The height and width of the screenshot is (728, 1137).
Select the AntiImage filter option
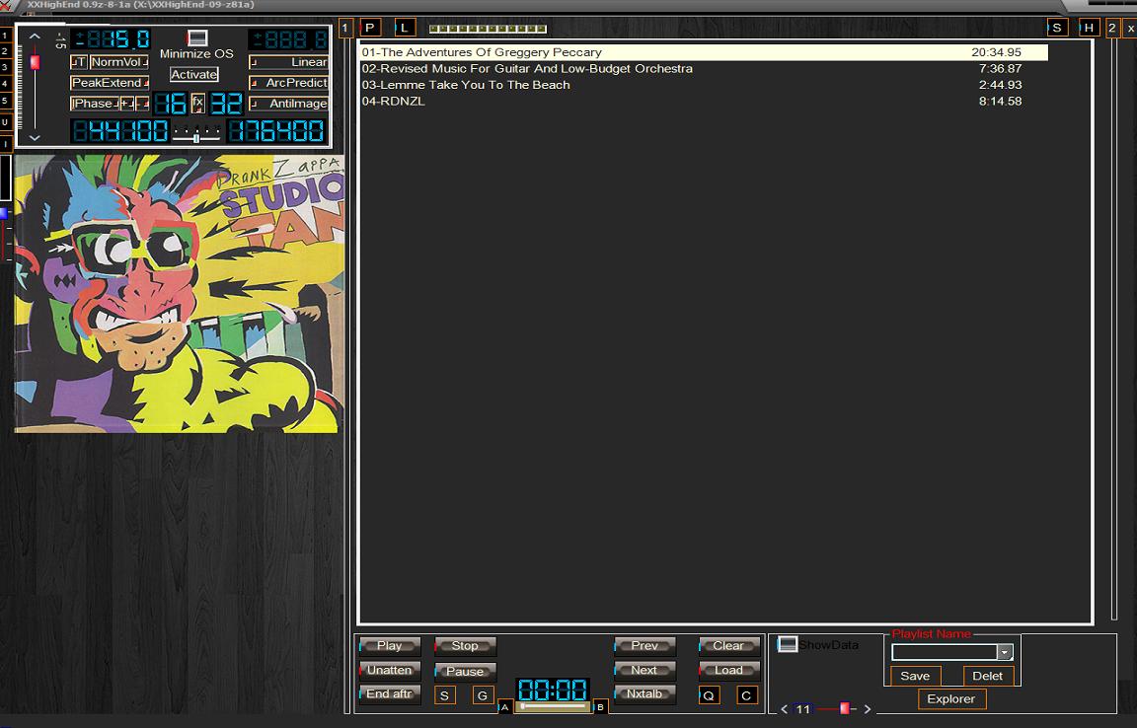point(288,104)
